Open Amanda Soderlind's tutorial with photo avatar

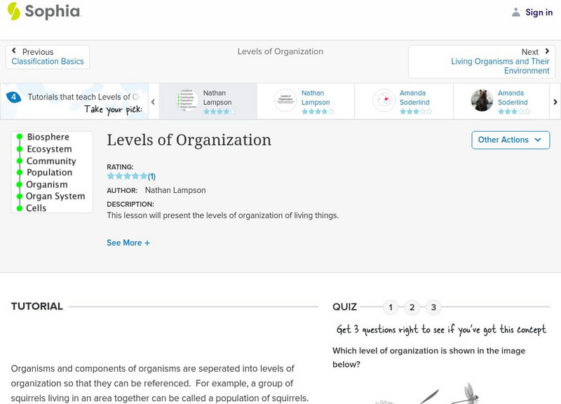(x=482, y=101)
